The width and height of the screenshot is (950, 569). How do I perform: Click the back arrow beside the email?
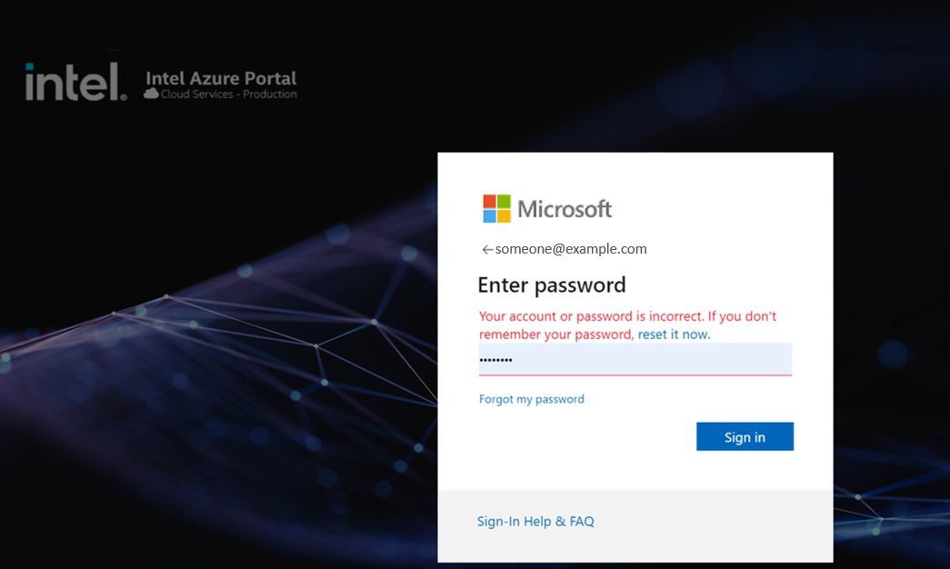[x=487, y=249]
